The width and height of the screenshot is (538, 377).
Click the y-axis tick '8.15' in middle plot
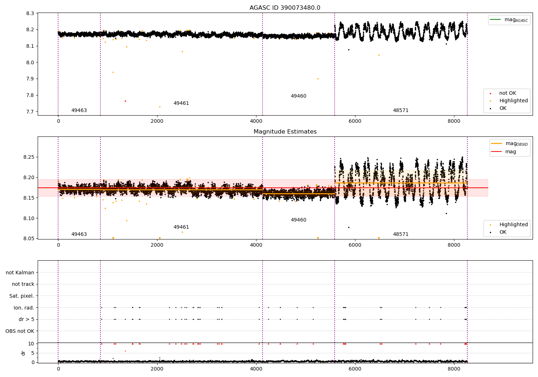29,198
